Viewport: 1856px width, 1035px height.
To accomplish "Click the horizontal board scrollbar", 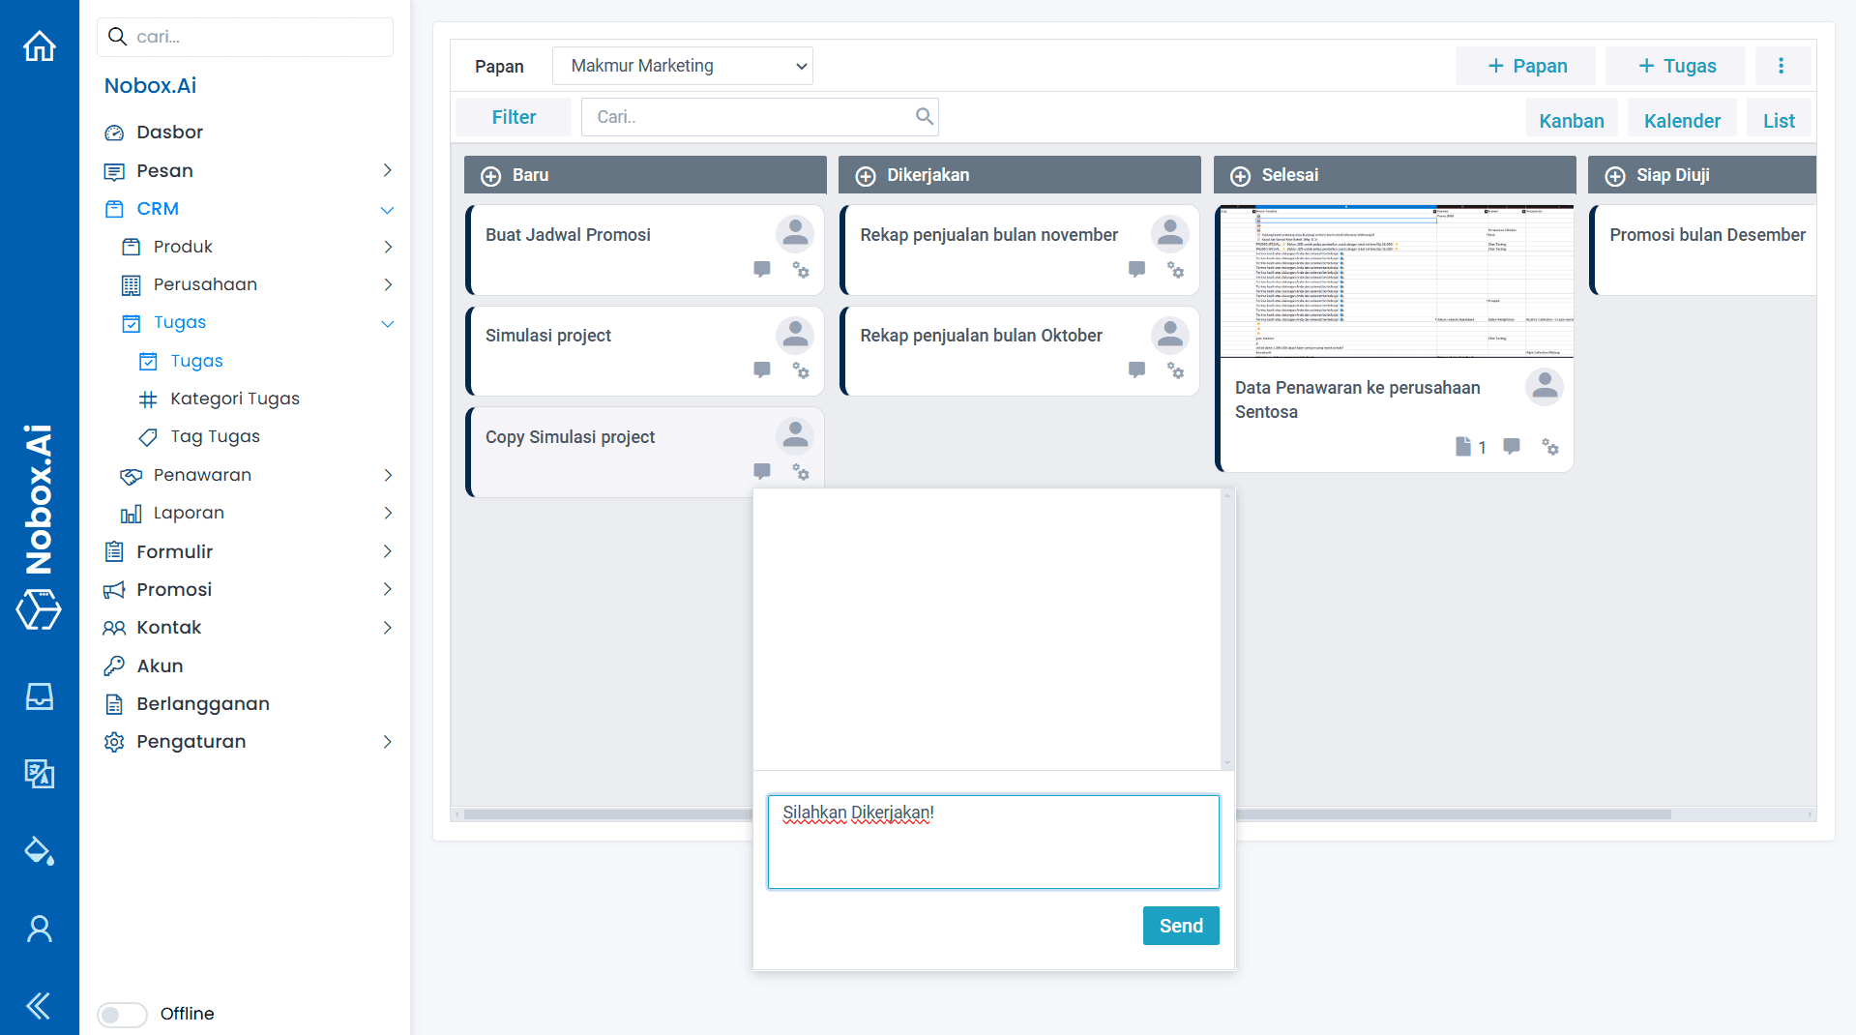I will (x=1451, y=814).
